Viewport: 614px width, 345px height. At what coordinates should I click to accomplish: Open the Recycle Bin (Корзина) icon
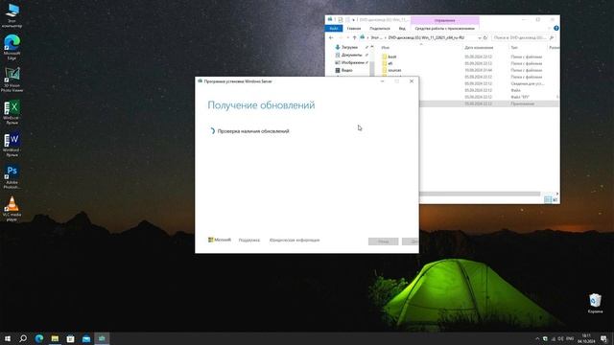point(595,304)
